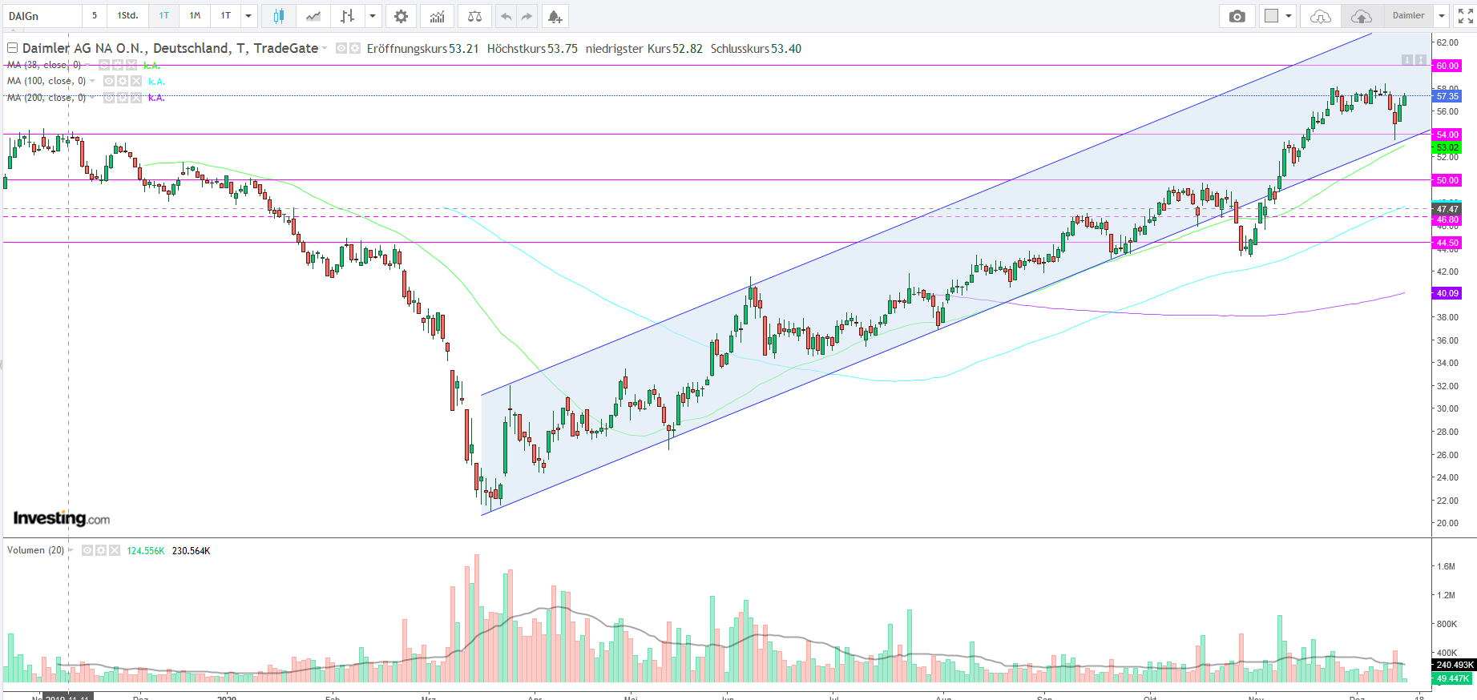This screenshot has width=1477, height=700.
Task: Save chart layout with cloud upload icon
Action: tap(1361, 16)
